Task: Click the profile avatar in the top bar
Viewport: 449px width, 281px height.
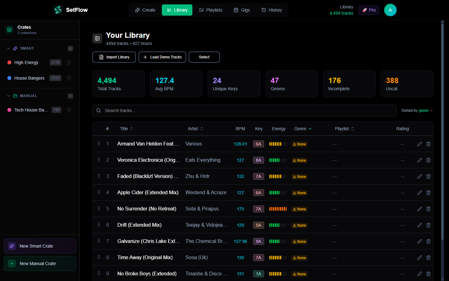Action: coord(390,10)
